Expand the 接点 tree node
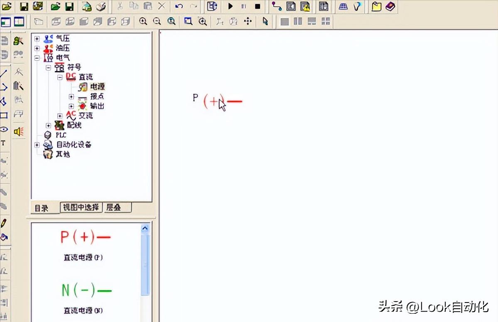The width and height of the screenshot is (498, 322). pyautogui.click(x=71, y=96)
